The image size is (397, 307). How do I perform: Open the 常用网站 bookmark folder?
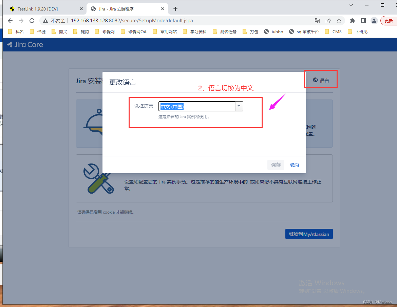click(165, 31)
